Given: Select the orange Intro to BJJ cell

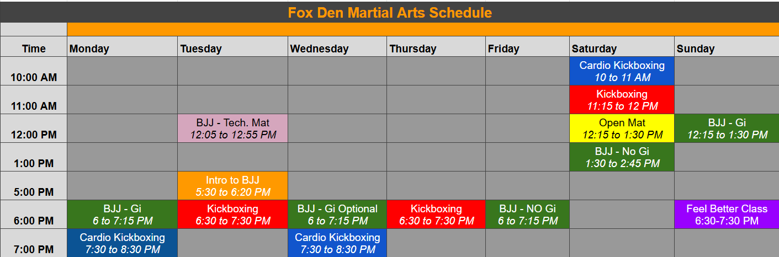Looking at the screenshot, I should (232, 186).
